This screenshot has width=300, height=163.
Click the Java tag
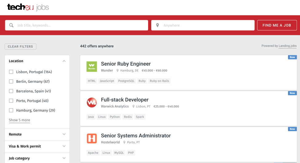tap(91, 117)
